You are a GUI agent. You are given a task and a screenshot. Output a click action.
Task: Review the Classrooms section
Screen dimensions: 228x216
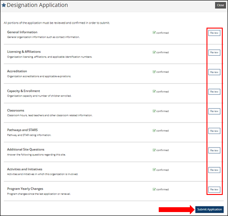point(214,111)
